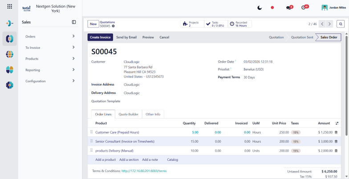Open column settings icon in Order Lines header
This screenshot has width=349, height=179.
(337, 123)
